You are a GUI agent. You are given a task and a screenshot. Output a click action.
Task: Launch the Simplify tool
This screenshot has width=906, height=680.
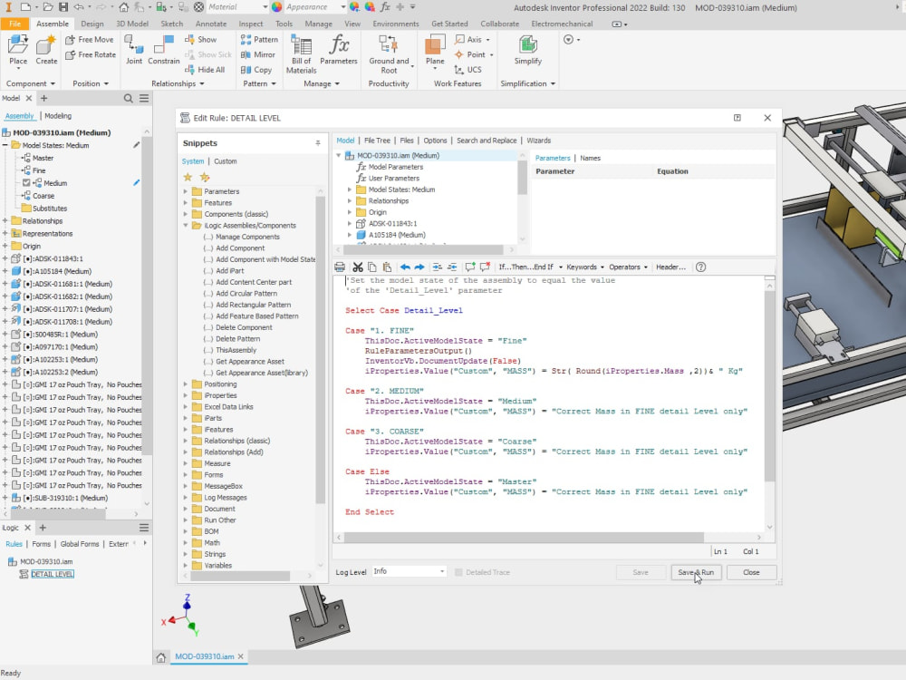528,52
